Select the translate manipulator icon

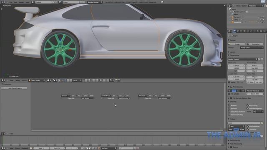tap(65, 80)
